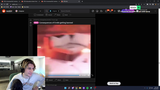Share the upper post
This screenshot has width=160, height=90.
point(57,15)
